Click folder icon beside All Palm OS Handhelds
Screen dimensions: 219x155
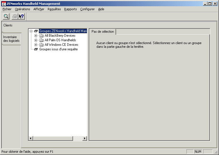pyautogui.click(x=41, y=40)
